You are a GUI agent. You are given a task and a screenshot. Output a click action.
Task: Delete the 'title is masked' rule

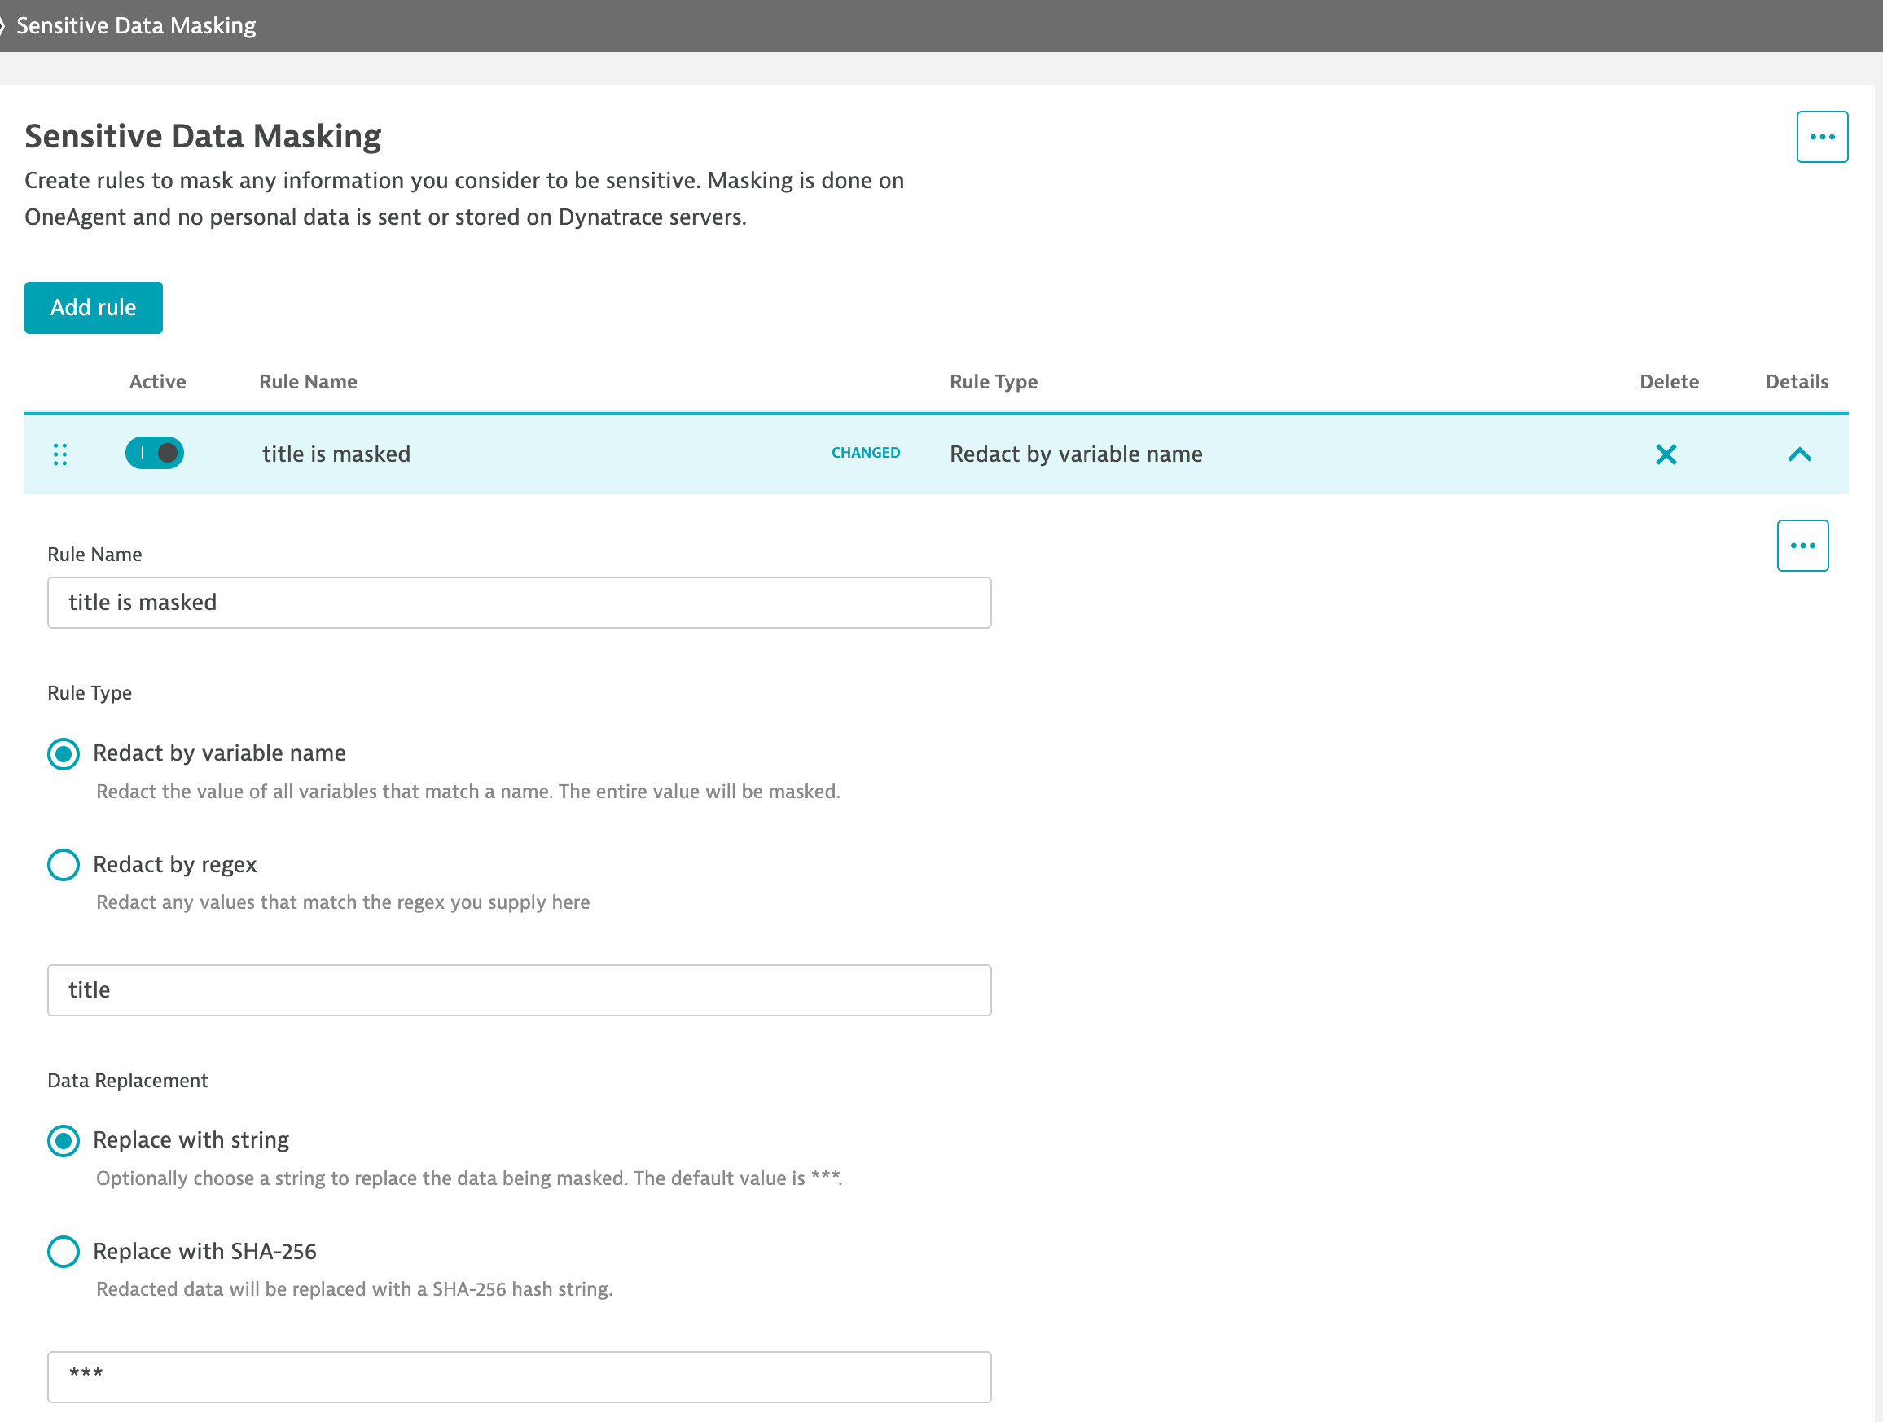[1665, 454]
